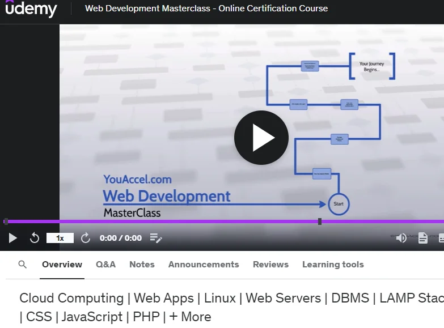Search course content with magnifier icon
The height and width of the screenshot is (328, 444).
coord(22,265)
